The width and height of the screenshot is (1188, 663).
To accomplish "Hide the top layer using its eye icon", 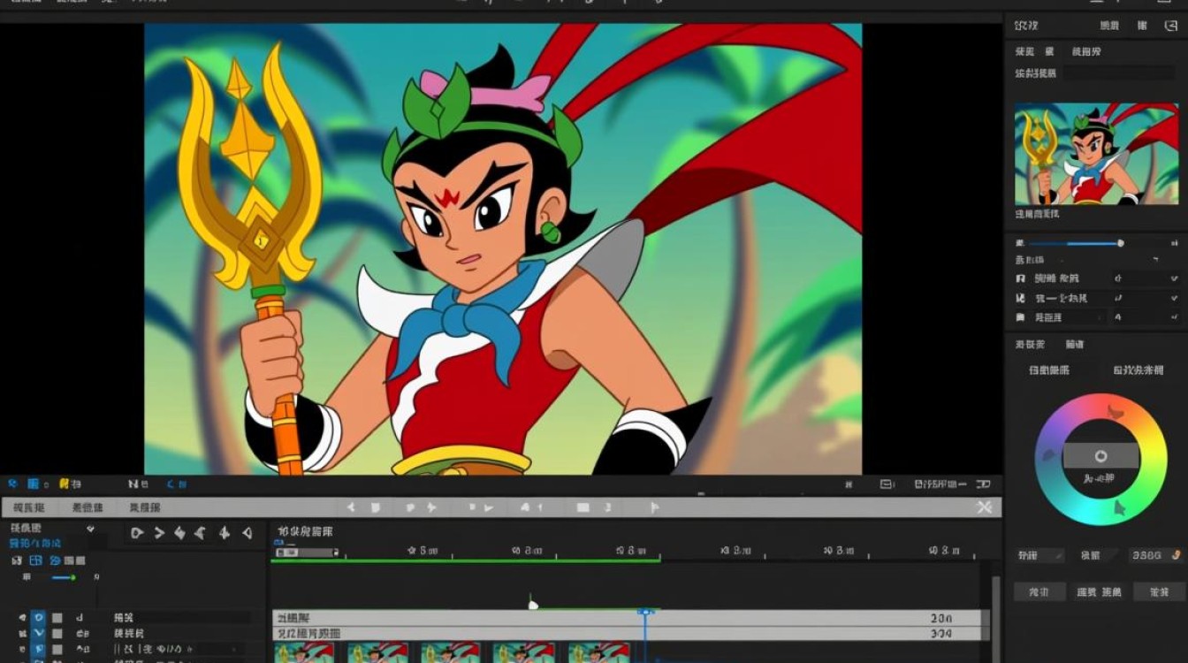I will [x=21, y=618].
